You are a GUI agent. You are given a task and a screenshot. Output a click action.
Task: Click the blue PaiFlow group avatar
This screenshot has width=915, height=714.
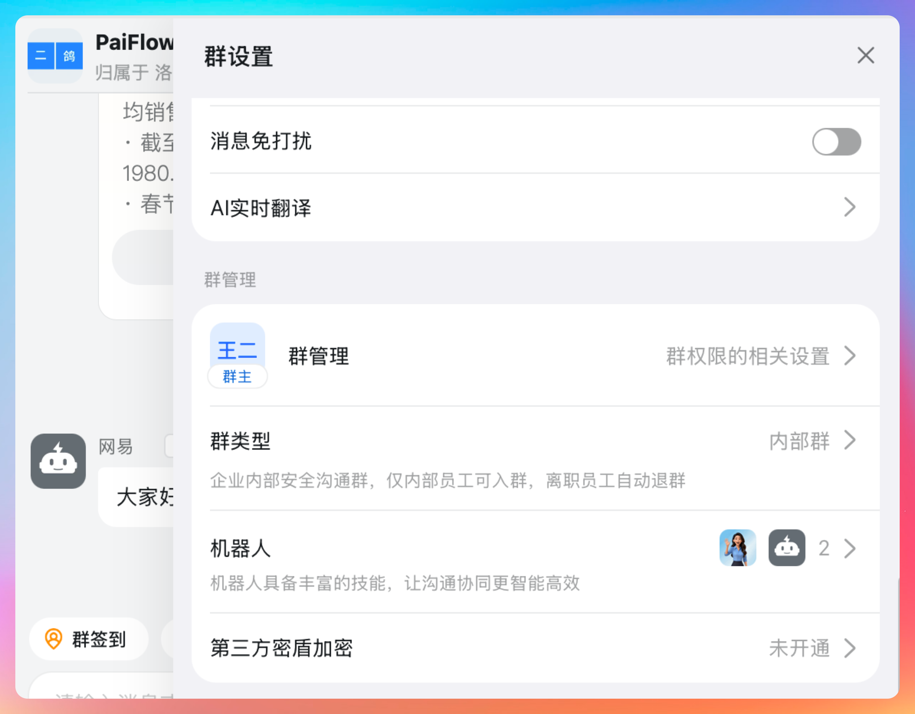click(x=55, y=55)
